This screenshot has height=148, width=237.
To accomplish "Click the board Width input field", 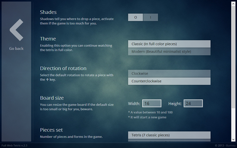I will click(151, 104).
